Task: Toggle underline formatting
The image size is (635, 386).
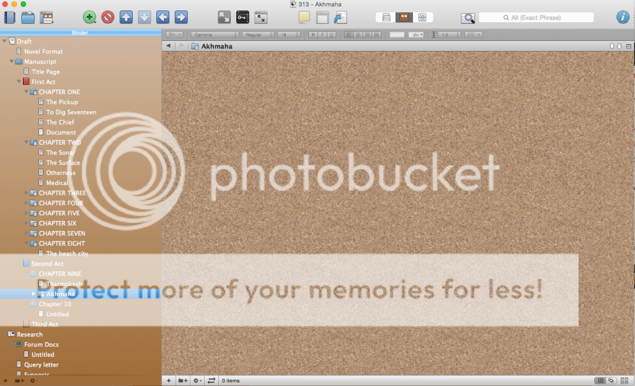Action: click(331, 35)
